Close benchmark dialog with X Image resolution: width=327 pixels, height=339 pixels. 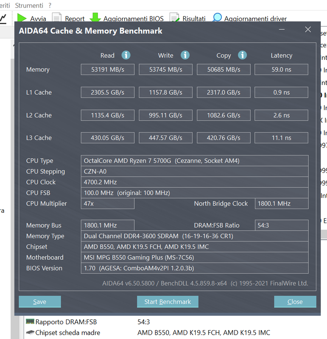[308, 29]
